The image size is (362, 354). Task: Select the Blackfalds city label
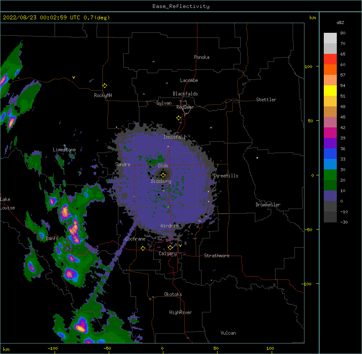click(x=185, y=94)
